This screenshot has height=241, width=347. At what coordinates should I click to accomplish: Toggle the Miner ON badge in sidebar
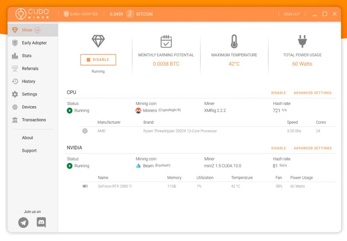point(38,30)
